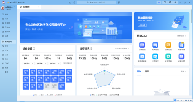Launch the 时事转播 shortcut icon

click(181, 45)
